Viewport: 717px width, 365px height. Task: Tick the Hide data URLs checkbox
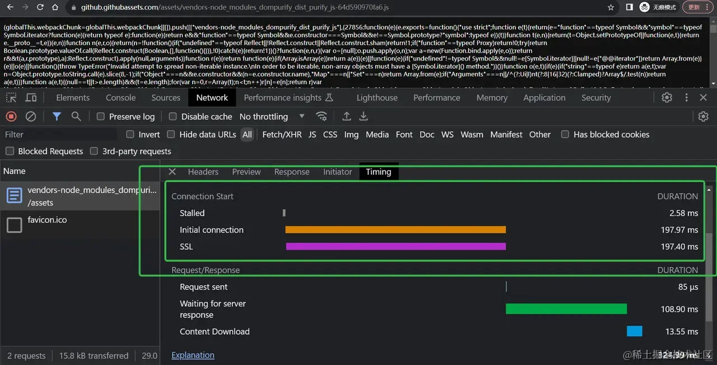170,134
